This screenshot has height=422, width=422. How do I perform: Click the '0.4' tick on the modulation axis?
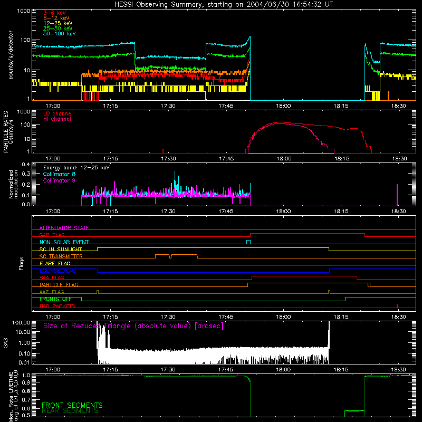click(26, 164)
